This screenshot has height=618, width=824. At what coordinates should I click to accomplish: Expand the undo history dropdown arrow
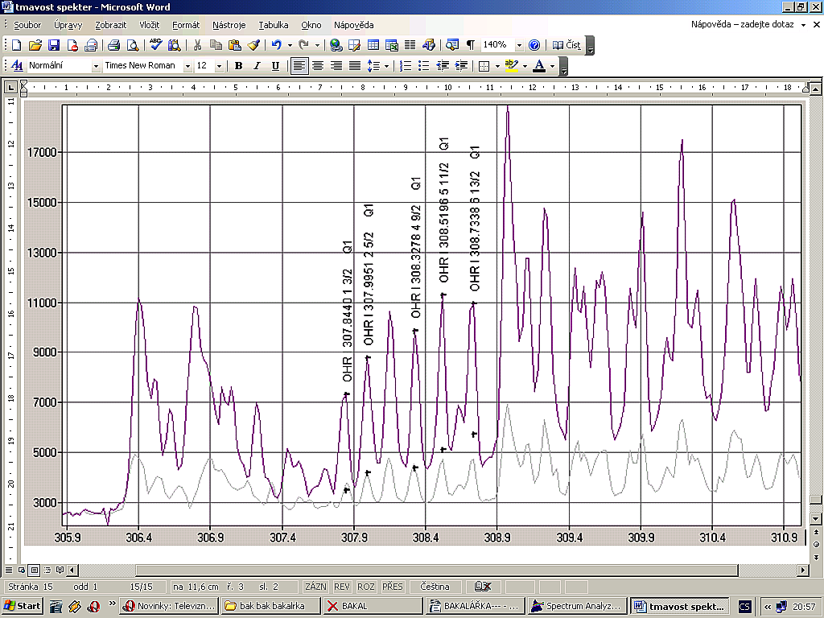pos(290,46)
